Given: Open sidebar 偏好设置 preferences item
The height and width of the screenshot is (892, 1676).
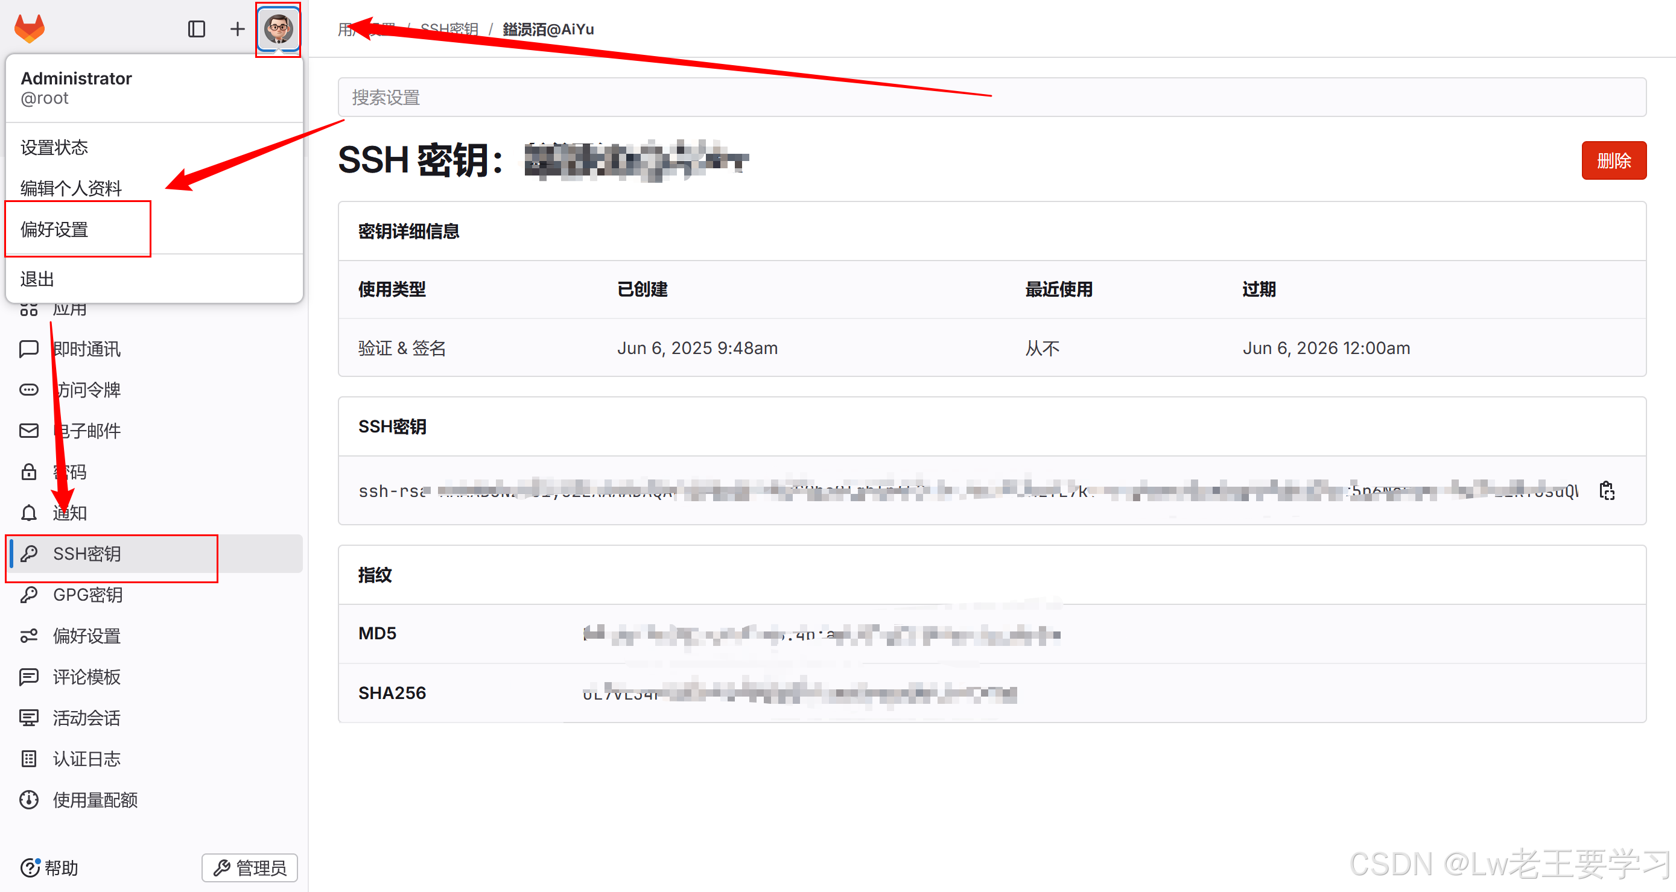Looking at the screenshot, I should coord(86,636).
